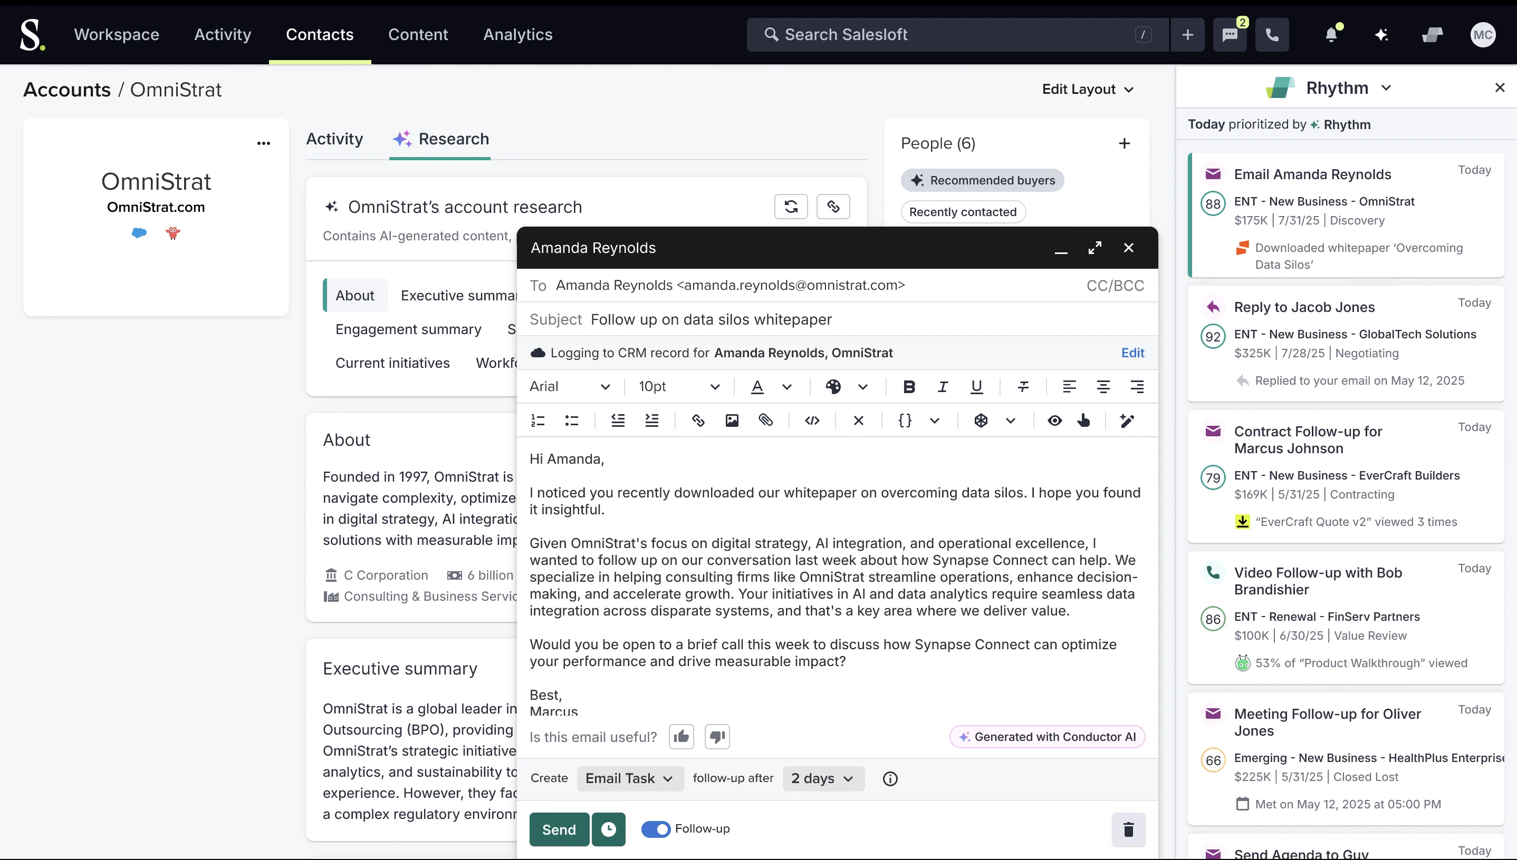
Task: Center align email text
Action: (x=1102, y=387)
